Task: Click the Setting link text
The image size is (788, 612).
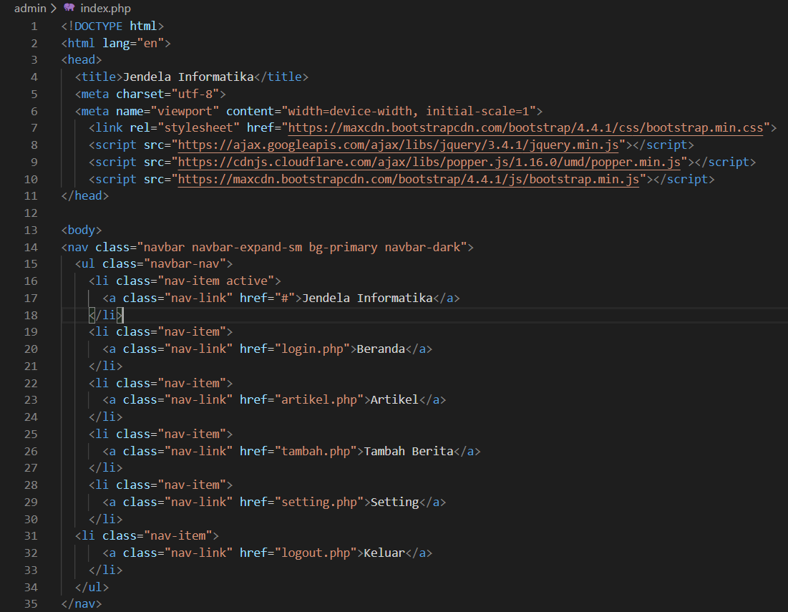Action: pyautogui.click(x=394, y=502)
